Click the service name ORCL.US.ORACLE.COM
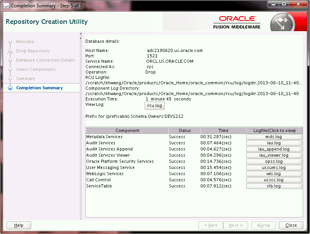The image size is (310, 234). pos(170,61)
